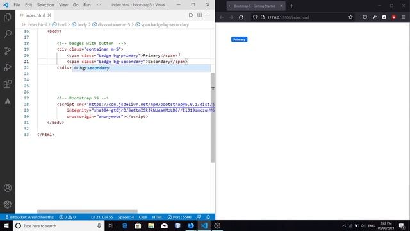
Task: Open editor More Actions ellipsis
Action: [208, 15]
